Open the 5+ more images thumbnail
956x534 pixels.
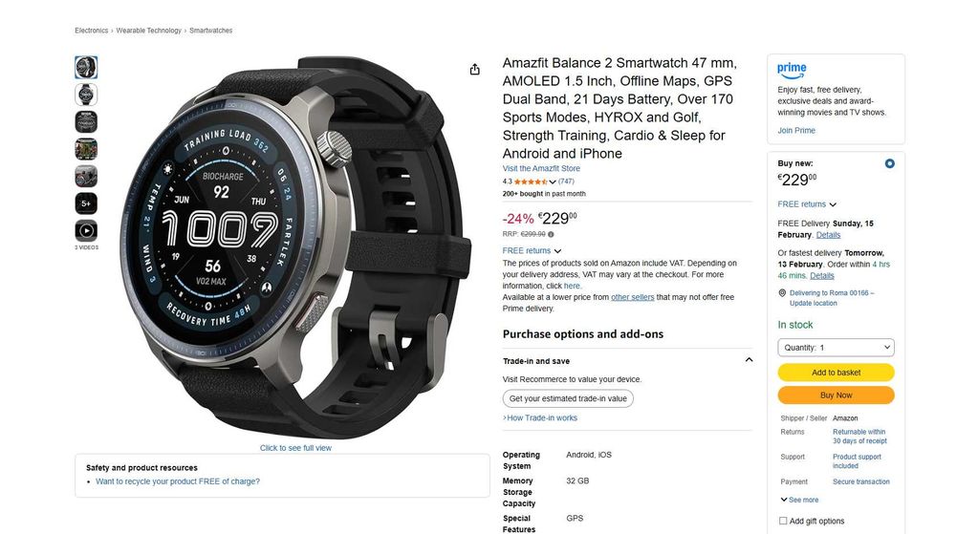(x=86, y=203)
